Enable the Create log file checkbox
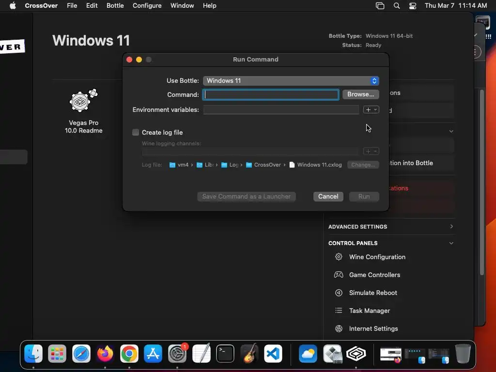 136,132
